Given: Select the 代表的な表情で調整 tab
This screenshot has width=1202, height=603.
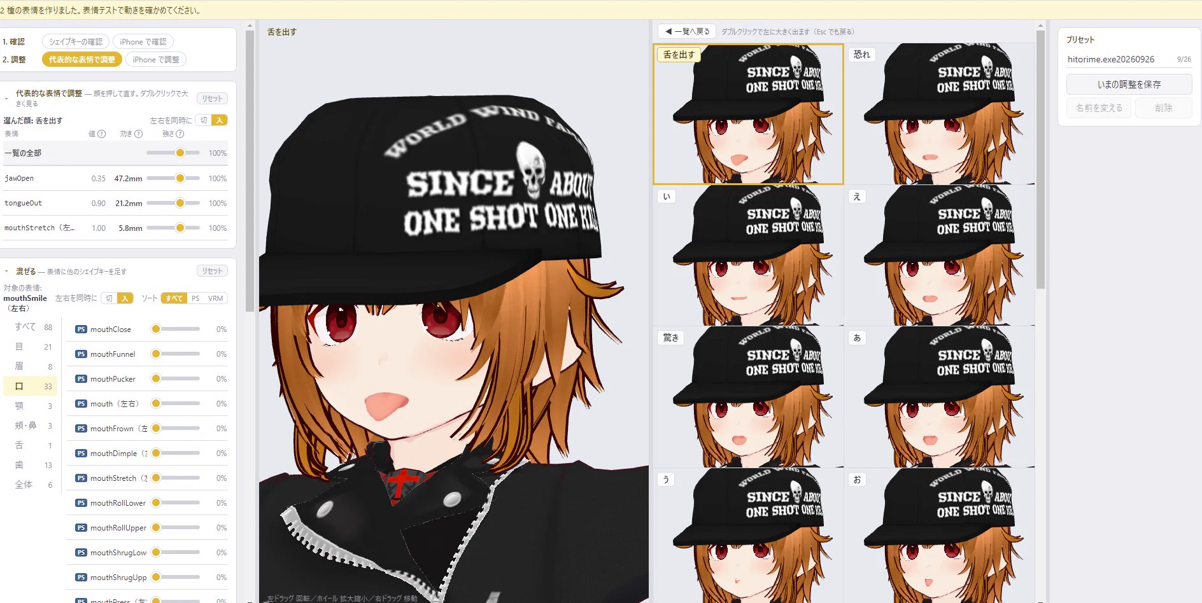Looking at the screenshot, I should click(82, 60).
